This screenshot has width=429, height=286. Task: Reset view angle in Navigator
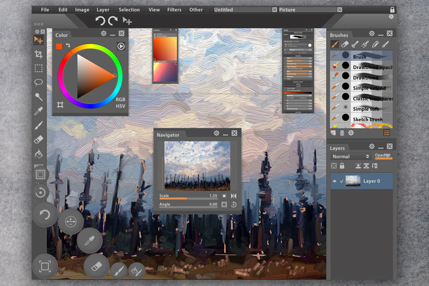point(234,205)
